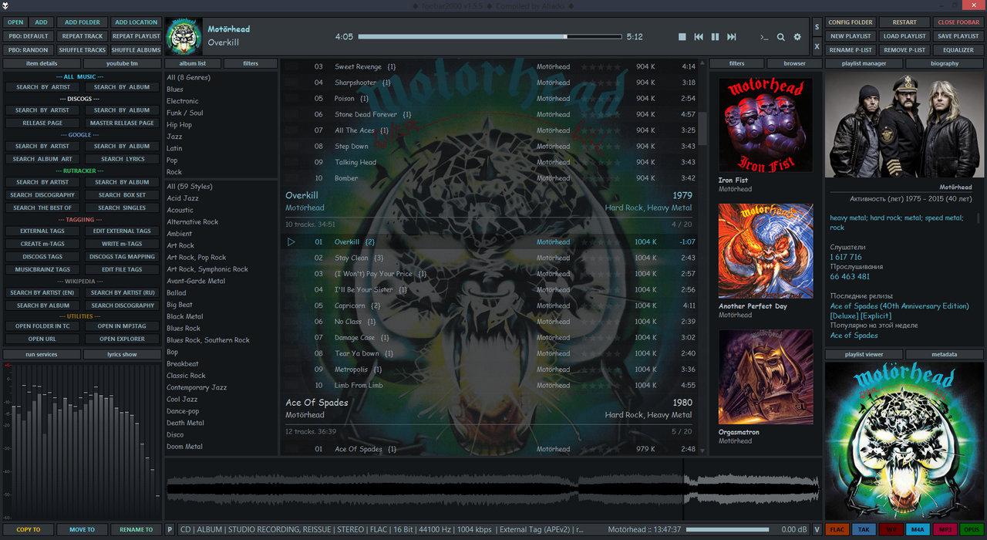The width and height of the screenshot is (987, 540).
Task: Select the Iron Fist album cover thumbnail
Action: point(765,125)
